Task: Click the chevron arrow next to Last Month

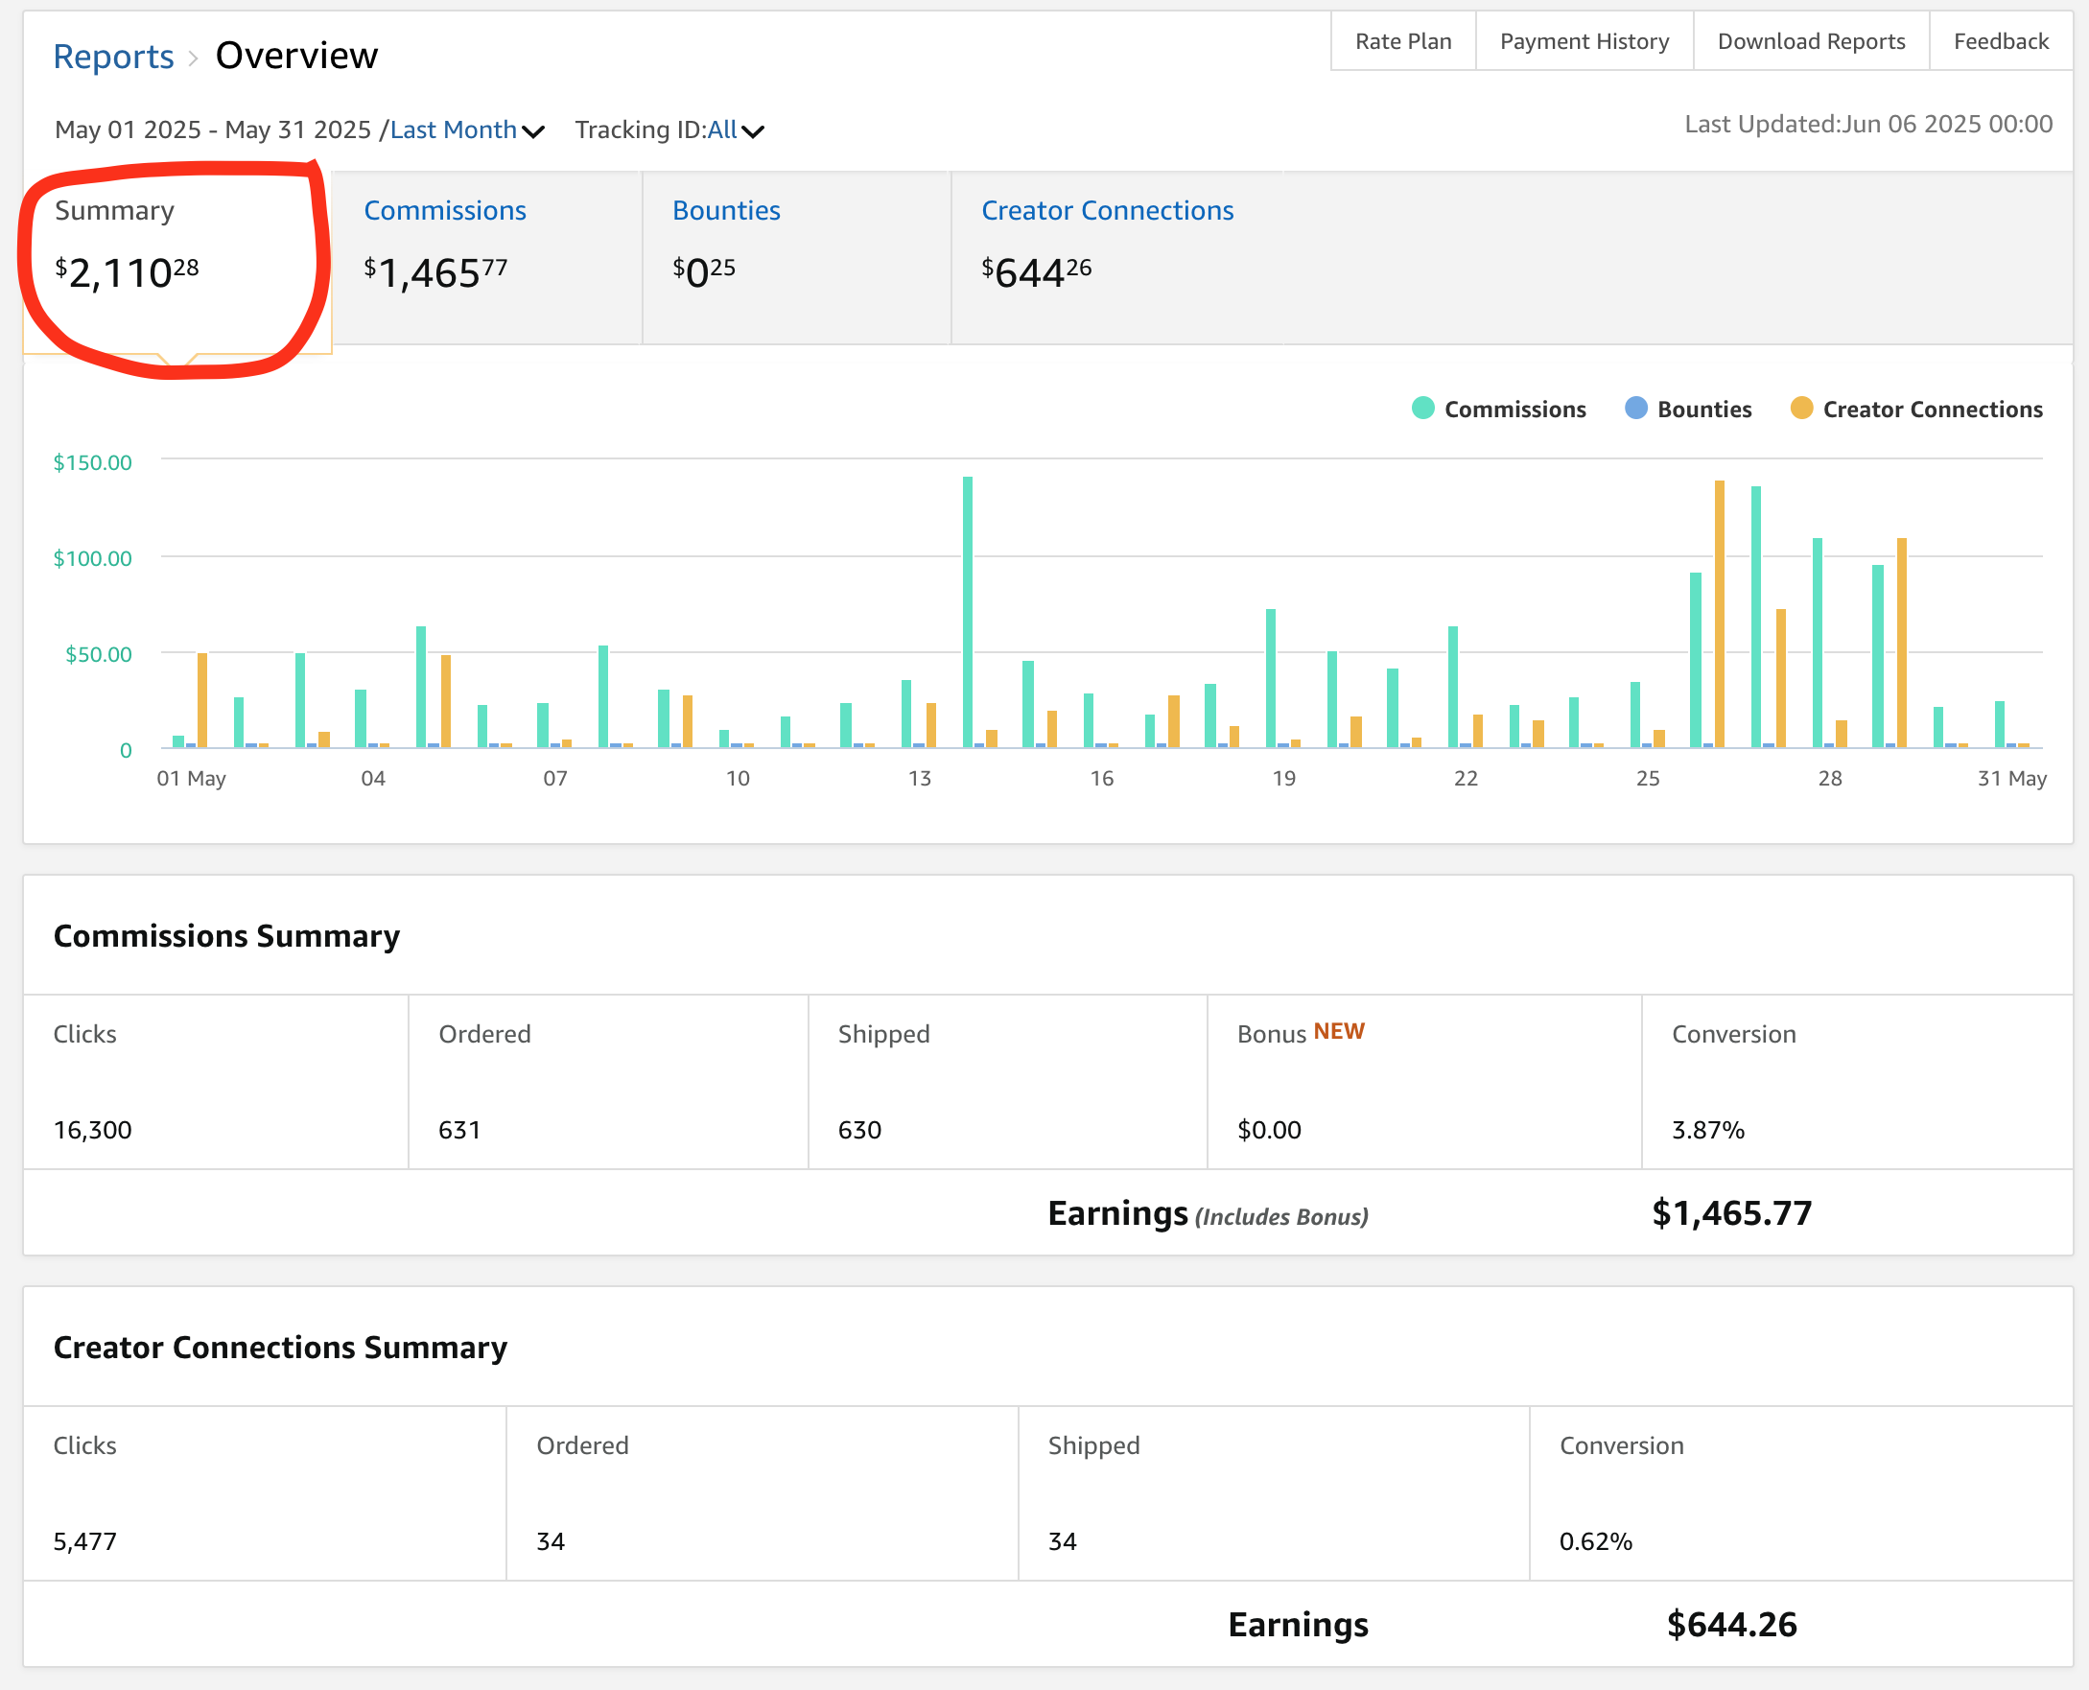Action: coord(532,131)
